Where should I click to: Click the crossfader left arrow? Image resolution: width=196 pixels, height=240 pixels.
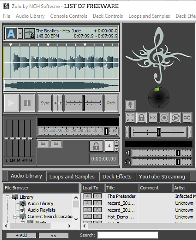(127, 132)
